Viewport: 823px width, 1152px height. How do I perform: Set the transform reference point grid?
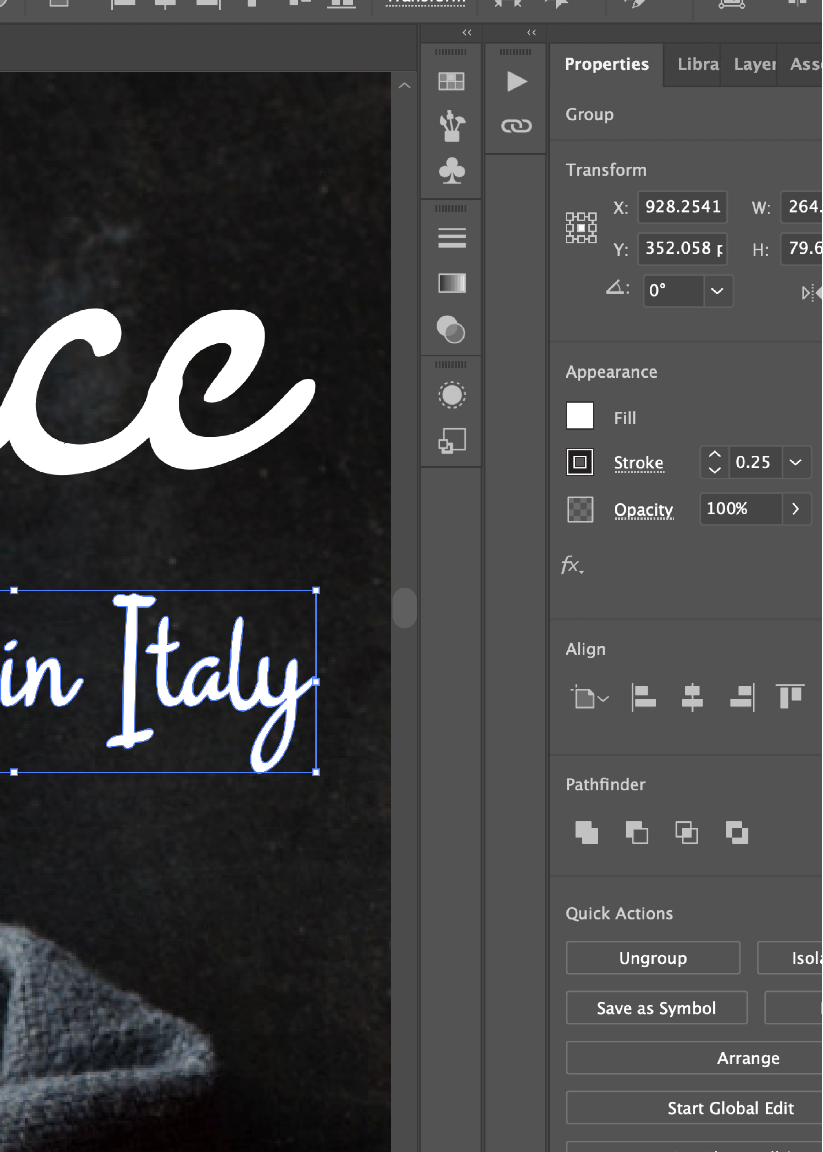pos(581,228)
